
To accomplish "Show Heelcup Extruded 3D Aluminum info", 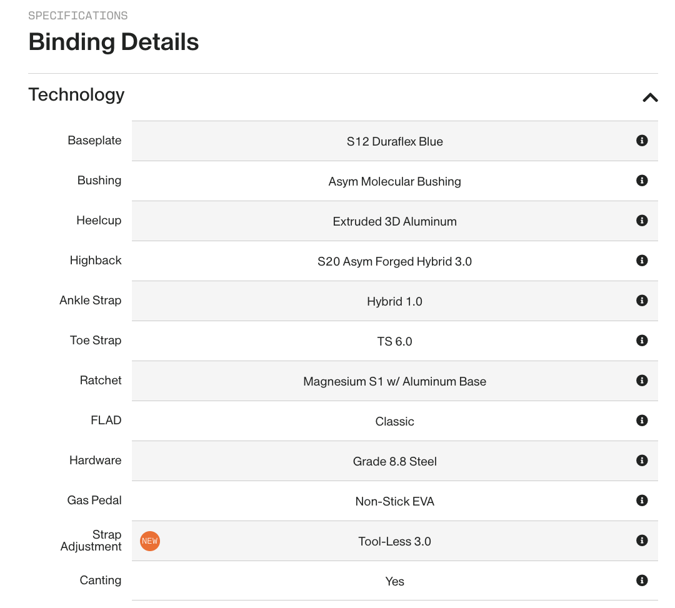I will [x=641, y=221].
